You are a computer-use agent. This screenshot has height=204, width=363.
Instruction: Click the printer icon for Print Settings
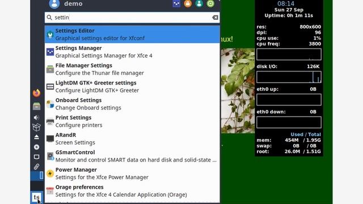[x=50, y=121]
